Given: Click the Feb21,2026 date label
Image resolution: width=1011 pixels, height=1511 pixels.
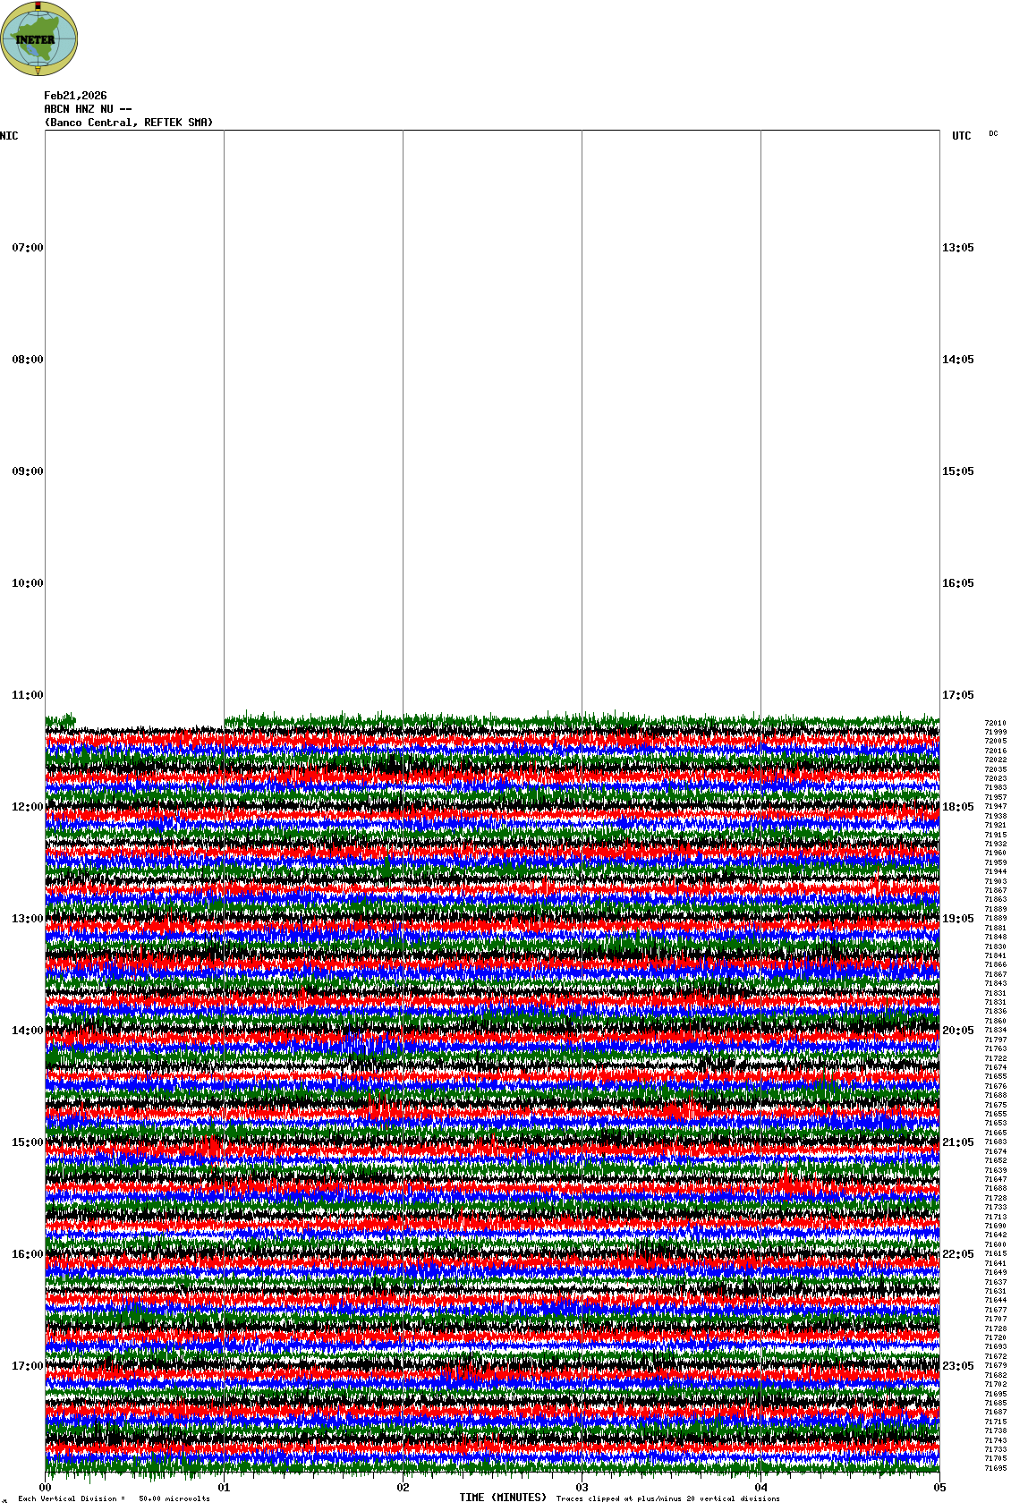Looking at the screenshot, I should tap(75, 96).
